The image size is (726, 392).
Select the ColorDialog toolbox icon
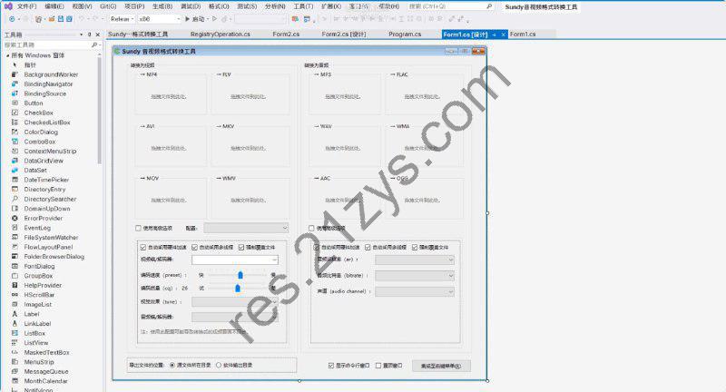pyautogui.click(x=15, y=132)
